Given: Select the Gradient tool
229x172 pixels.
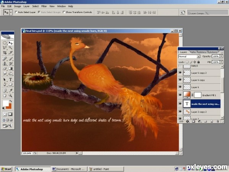Looking at the screenshot, I should tap(11, 68).
